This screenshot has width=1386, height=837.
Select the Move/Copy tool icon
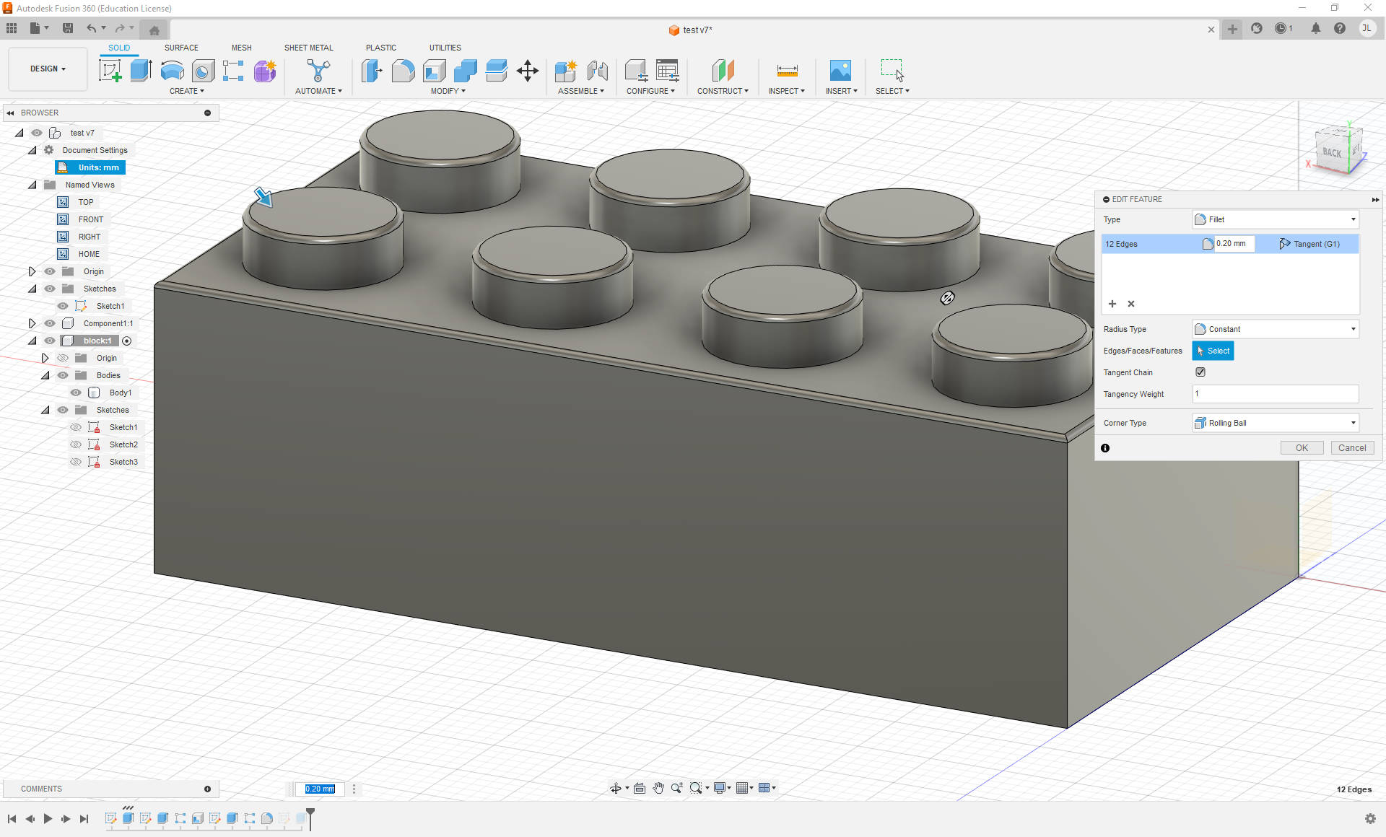(x=528, y=71)
